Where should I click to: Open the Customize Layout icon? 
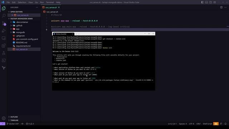[x=215, y=2]
